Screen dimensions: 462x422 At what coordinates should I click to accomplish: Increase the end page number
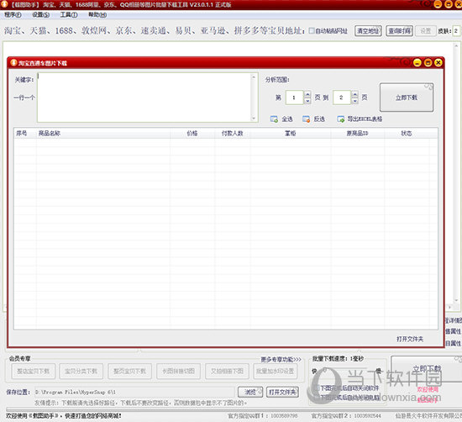tap(354, 94)
